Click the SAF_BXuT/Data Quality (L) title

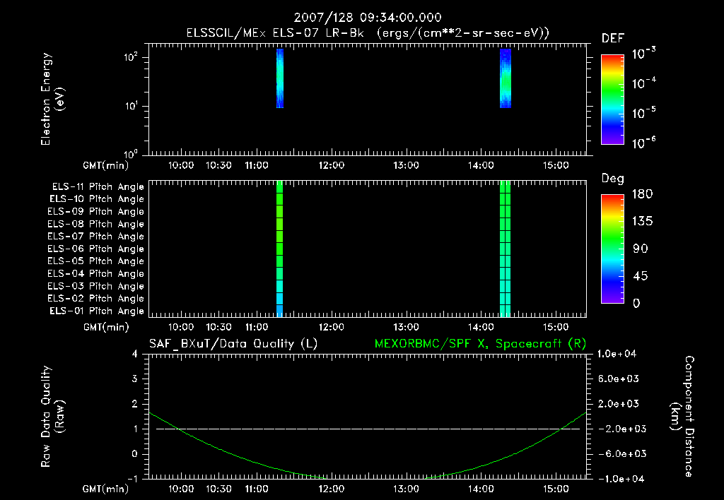[x=233, y=344]
